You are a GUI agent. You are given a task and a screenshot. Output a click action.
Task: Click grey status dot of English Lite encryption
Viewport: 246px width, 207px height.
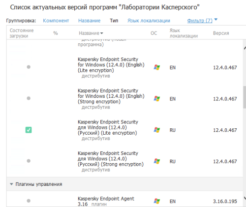(x=29, y=67)
